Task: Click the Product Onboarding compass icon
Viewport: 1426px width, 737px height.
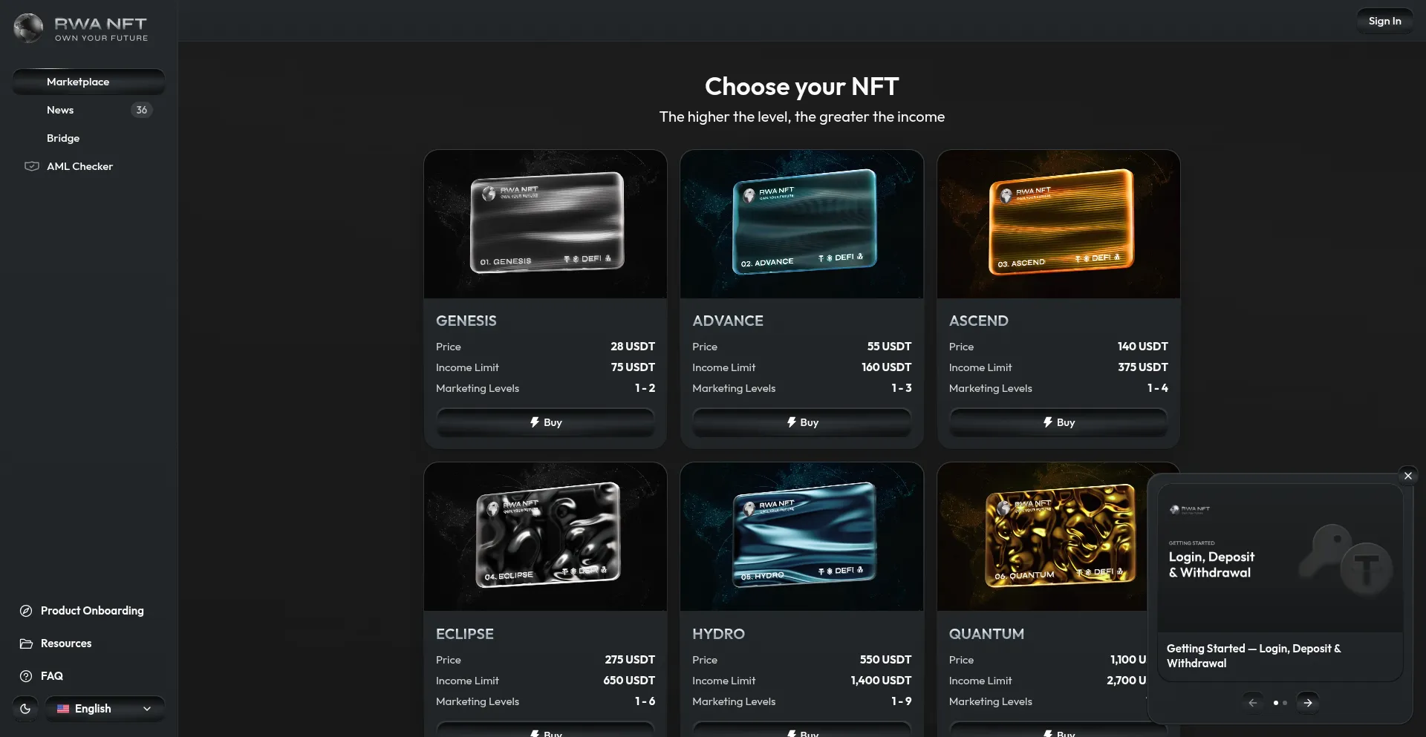Action: (x=26, y=611)
